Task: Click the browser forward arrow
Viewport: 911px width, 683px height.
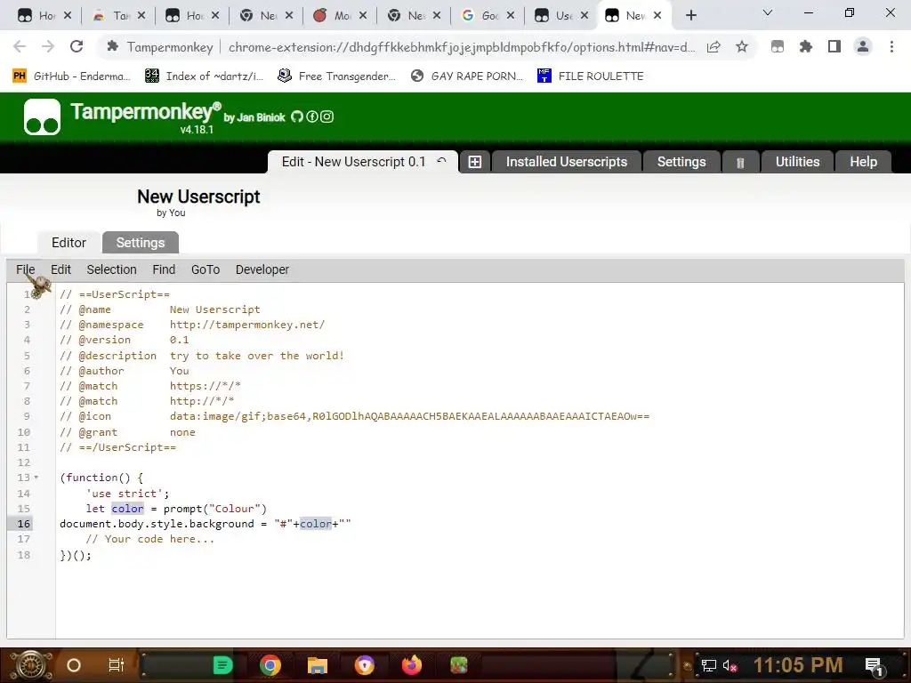Action: (48, 47)
